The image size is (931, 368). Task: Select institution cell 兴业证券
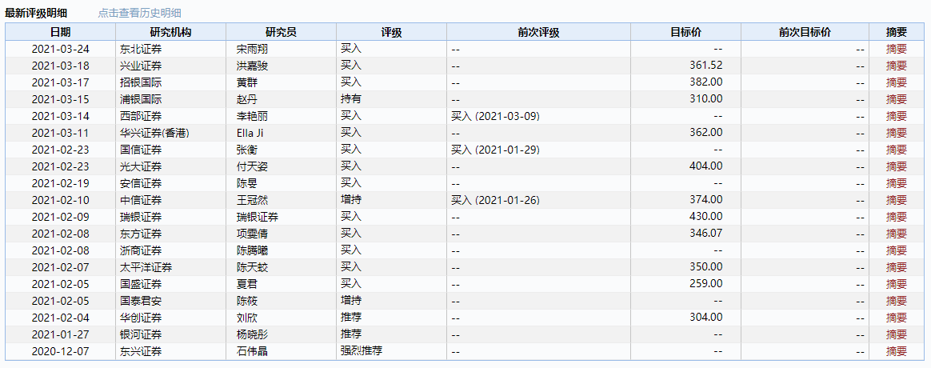141,66
